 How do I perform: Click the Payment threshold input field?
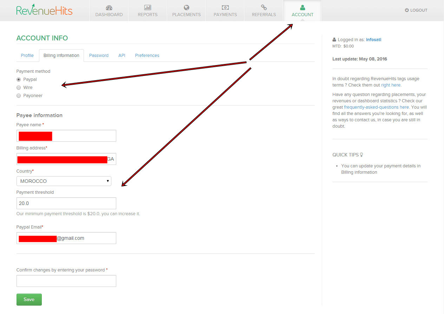(66, 203)
